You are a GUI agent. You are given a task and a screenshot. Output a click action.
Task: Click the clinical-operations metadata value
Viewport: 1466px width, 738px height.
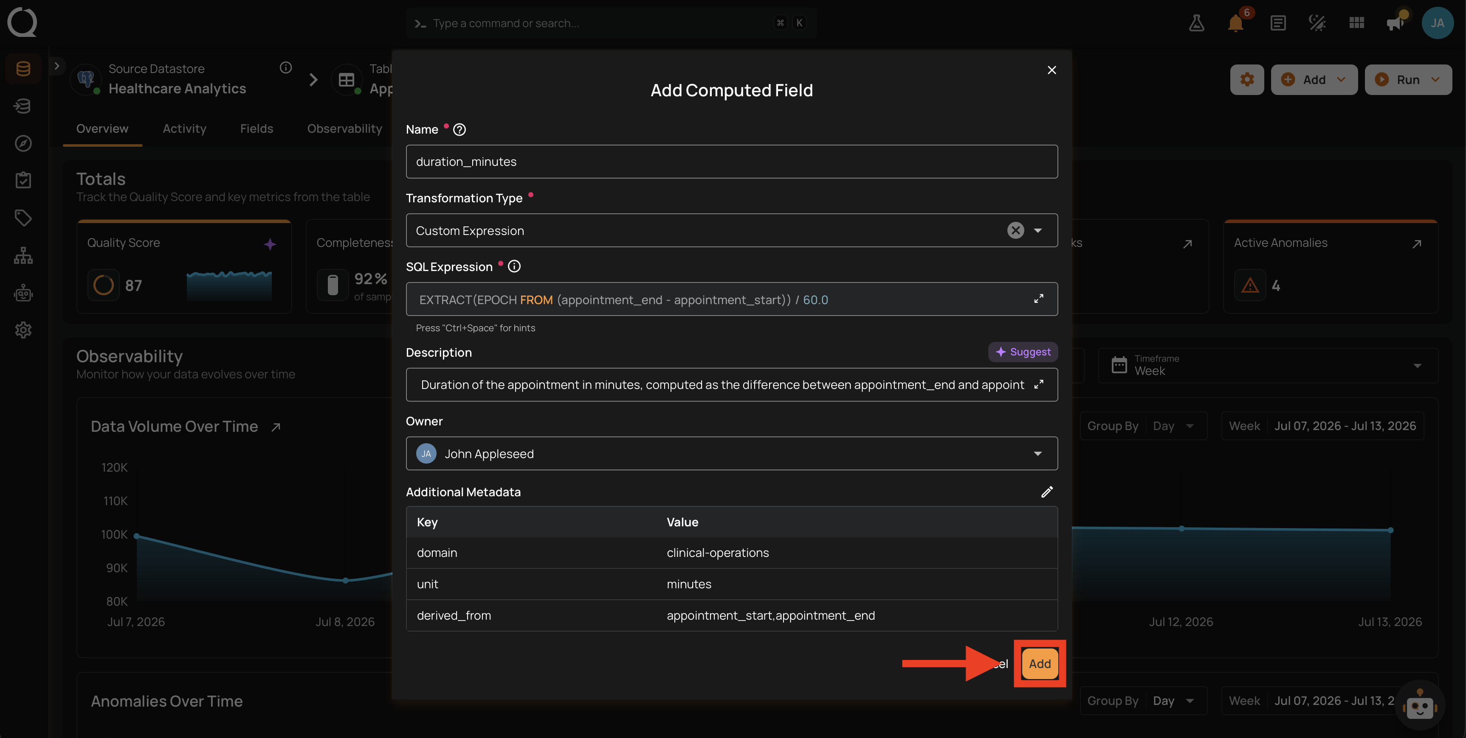coord(718,553)
